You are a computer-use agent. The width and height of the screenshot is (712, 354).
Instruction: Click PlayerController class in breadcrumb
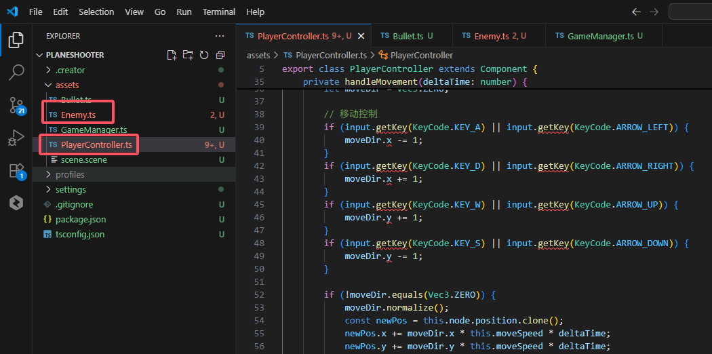(x=421, y=55)
